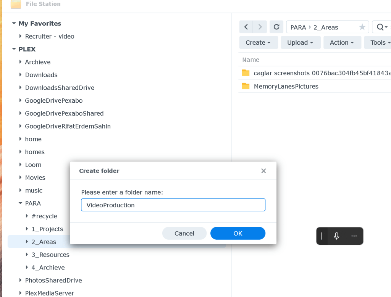The width and height of the screenshot is (391, 297).
Task: Select the MemoryLanesPictures row
Action: point(315,86)
